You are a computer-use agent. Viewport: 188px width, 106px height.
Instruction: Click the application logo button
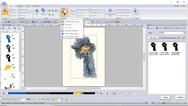pos(4,4)
